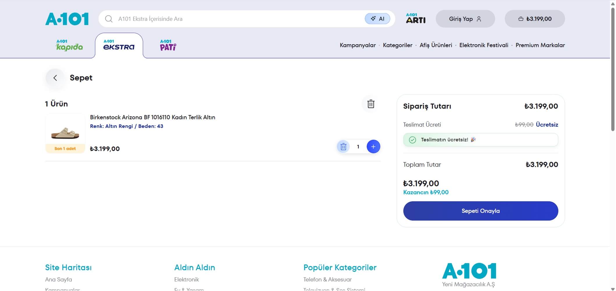Viewport: 616px width, 291px height.
Task: Open Birkenstock sandal product thumbnail
Action: [x=65, y=133]
